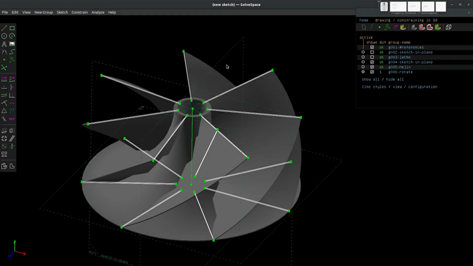Image resolution: width=473 pixels, height=266 pixels.
Task: Toggle workplanes visibility icon in property browser
Action: tap(364, 27)
